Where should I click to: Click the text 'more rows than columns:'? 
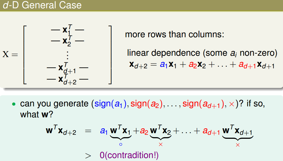(x=174, y=34)
